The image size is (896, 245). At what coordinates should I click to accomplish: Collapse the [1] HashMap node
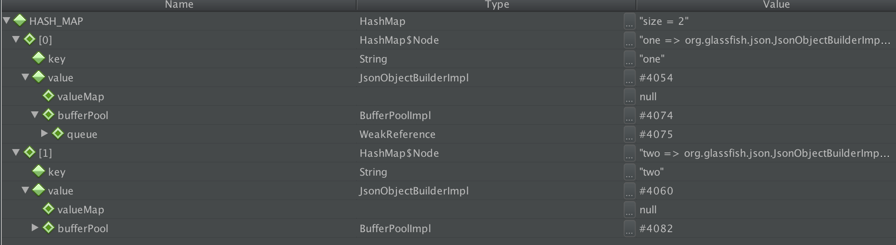pos(16,152)
